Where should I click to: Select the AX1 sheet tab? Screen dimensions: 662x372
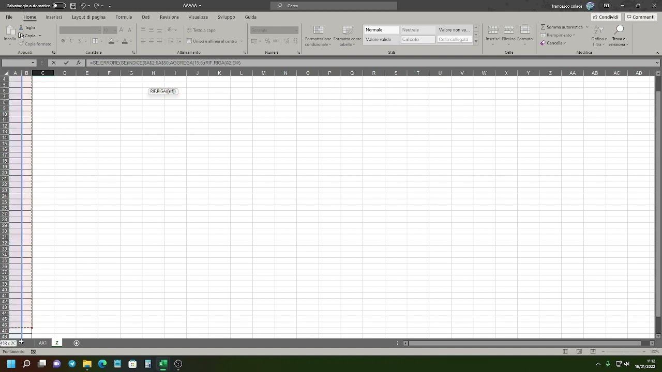click(43, 343)
